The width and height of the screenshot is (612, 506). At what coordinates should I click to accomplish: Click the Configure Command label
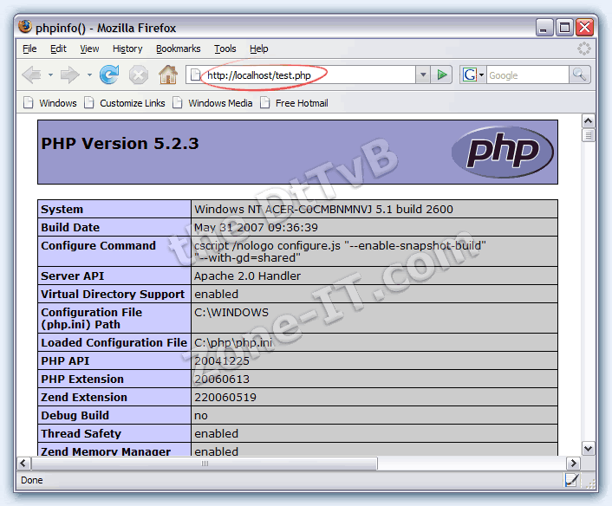pyautogui.click(x=98, y=245)
